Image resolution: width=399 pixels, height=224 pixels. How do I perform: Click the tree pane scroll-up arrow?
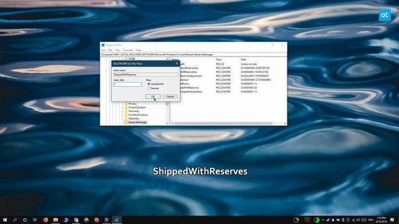point(167,59)
